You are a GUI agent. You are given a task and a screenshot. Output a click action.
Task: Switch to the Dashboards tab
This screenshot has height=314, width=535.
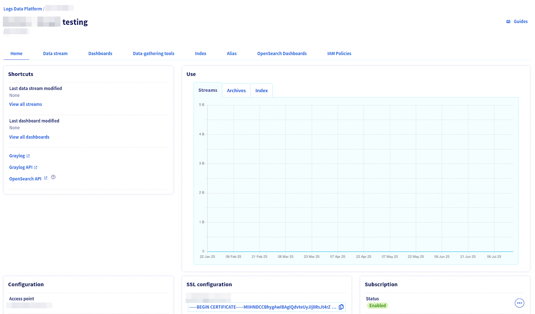(100, 54)
